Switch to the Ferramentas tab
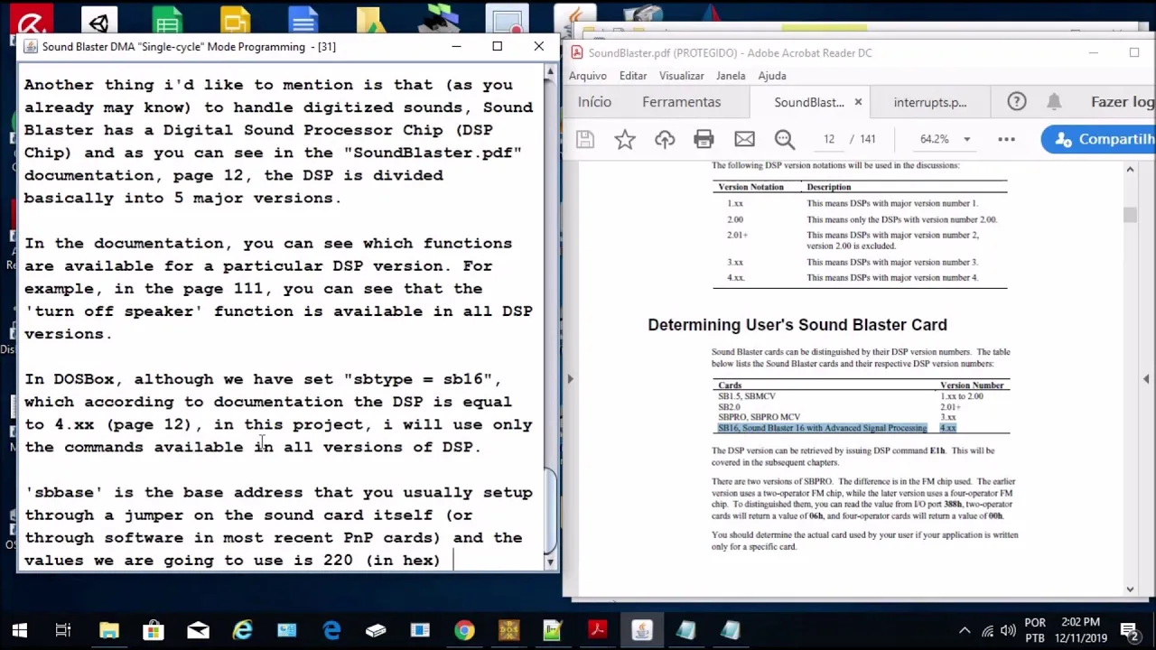Screen dimensions: 1156x650 click(682, 102)
